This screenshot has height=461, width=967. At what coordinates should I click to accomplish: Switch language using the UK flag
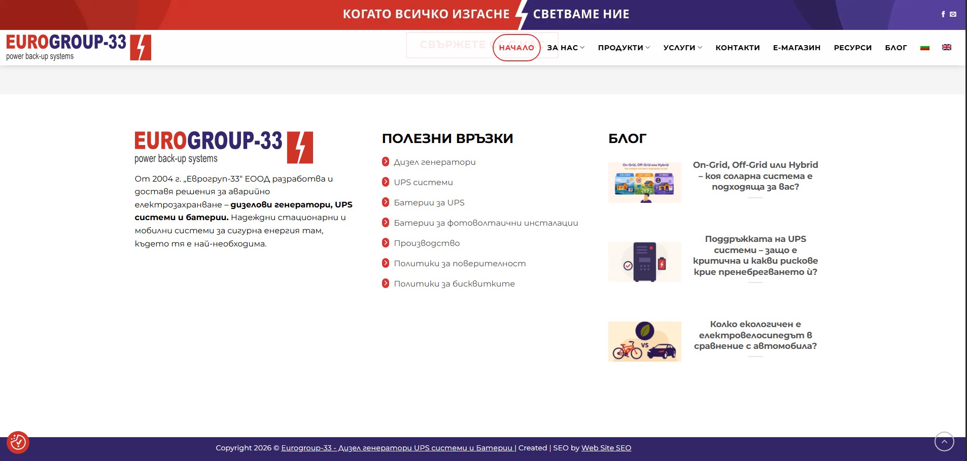point(947,47)
